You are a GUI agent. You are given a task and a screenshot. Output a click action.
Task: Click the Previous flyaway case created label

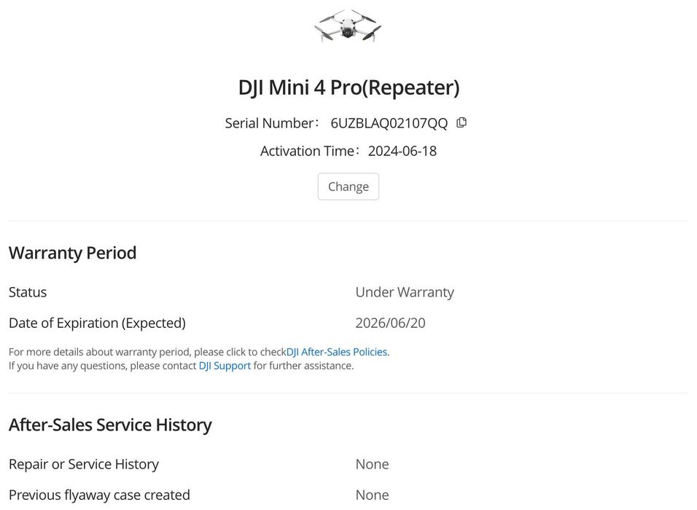99,495
